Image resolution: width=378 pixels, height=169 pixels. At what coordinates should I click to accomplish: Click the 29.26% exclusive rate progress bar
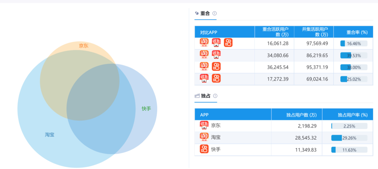pos(349,138)
